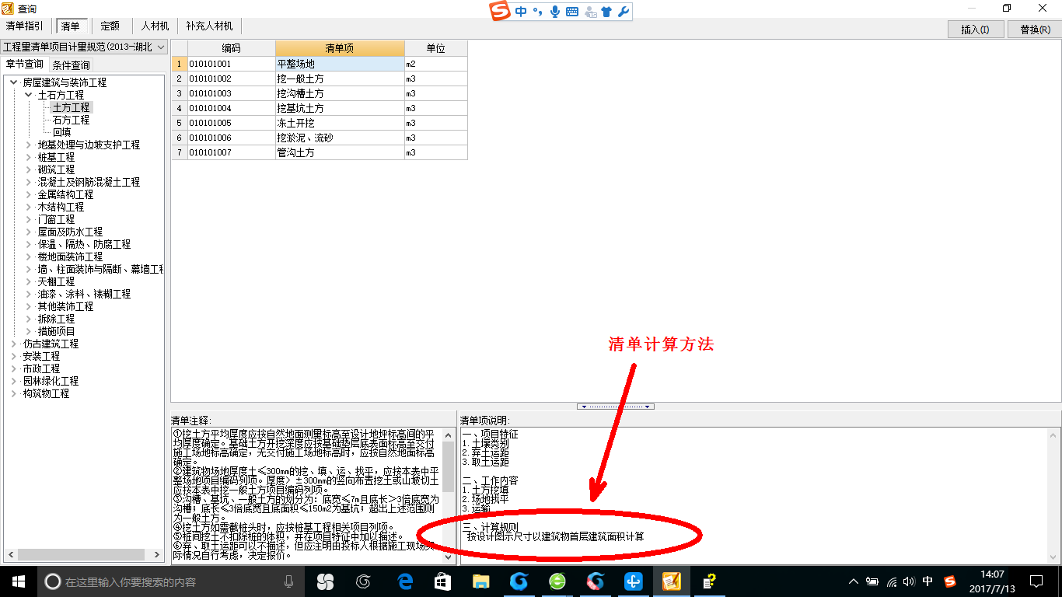
Task: Expand the 地基处理与边坡支护工程 node
Action: (29, 145)
